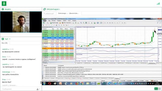Toggle fullscreen for the shared screen
This screenshot has height=91, width=162.
(x=45, y=20)
